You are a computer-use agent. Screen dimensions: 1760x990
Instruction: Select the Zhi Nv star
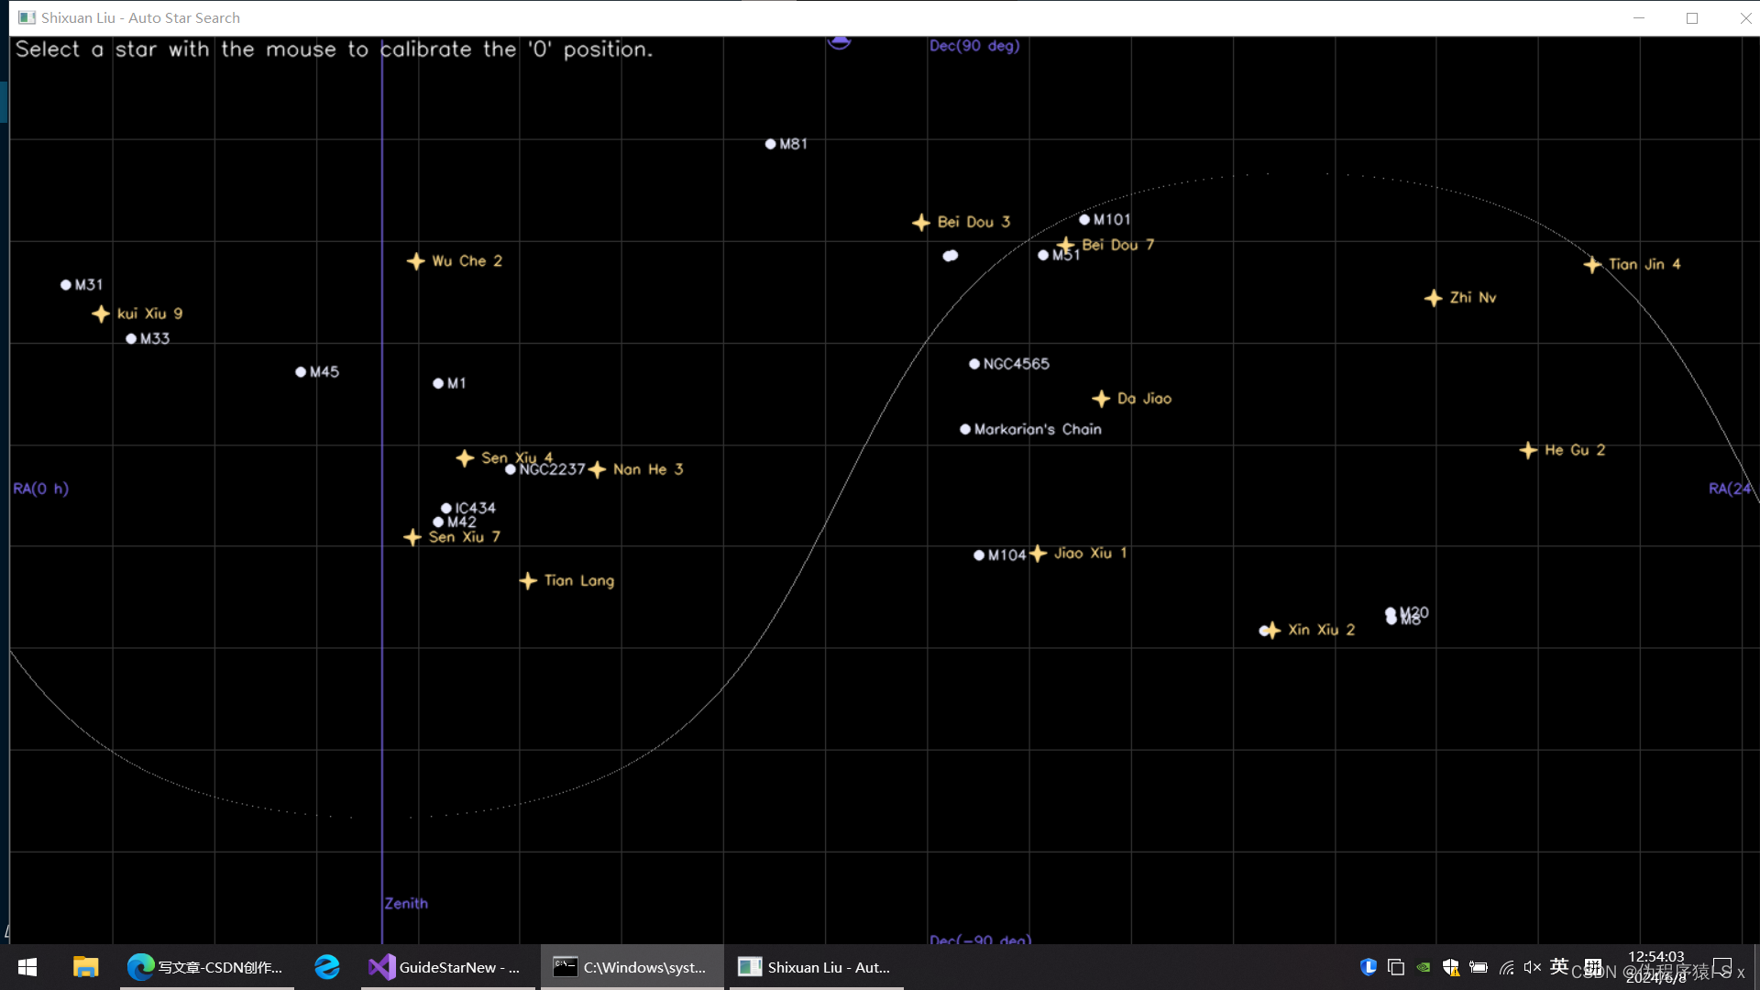coord(1434,299)
